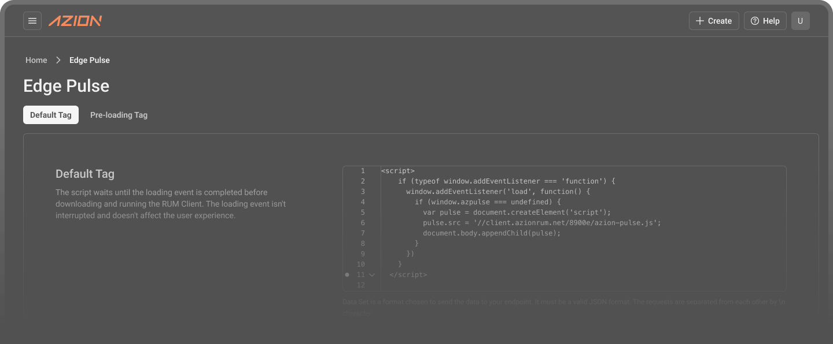Image resolution: width=833 pixels, height=344 pixels.
Task: Go to Home breadcrumb
Action: coord(36,60)
